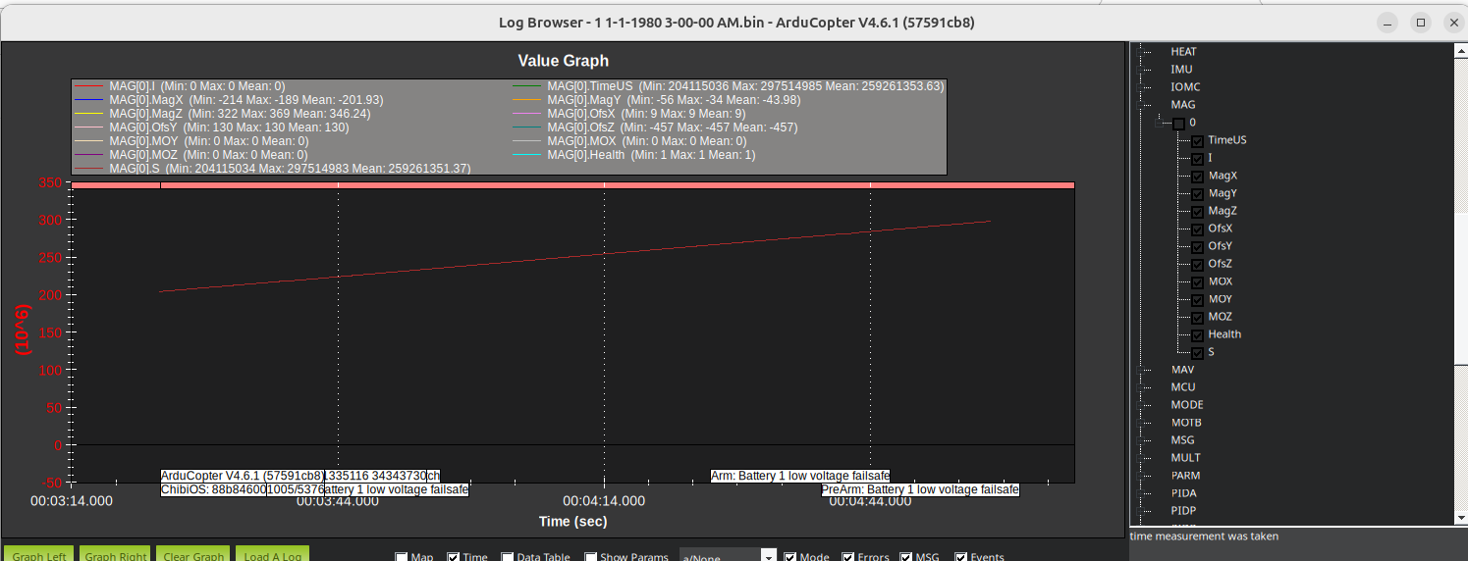Image resolution: width=1468 pixels, height=561 pixels.
Task: Uncheck the MSG checkbox
Action: coord(906,557)
